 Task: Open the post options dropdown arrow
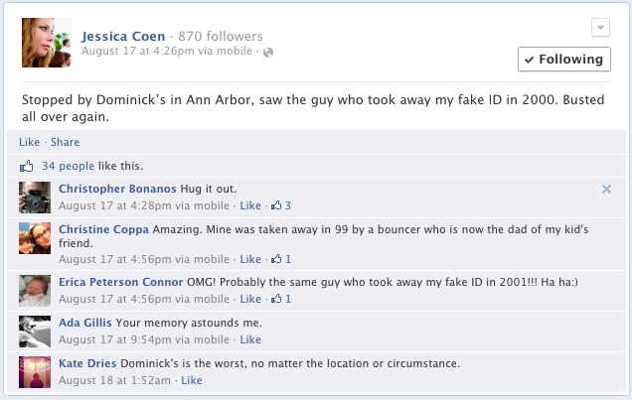click(598, 27)
